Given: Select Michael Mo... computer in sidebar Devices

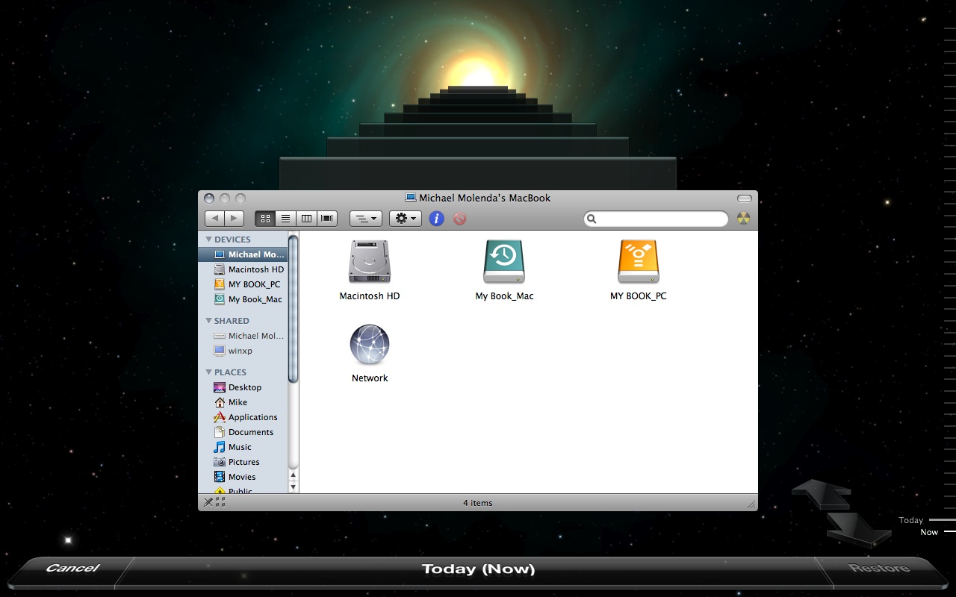Looking at the screenshot, I should click(x=243, y=254).
